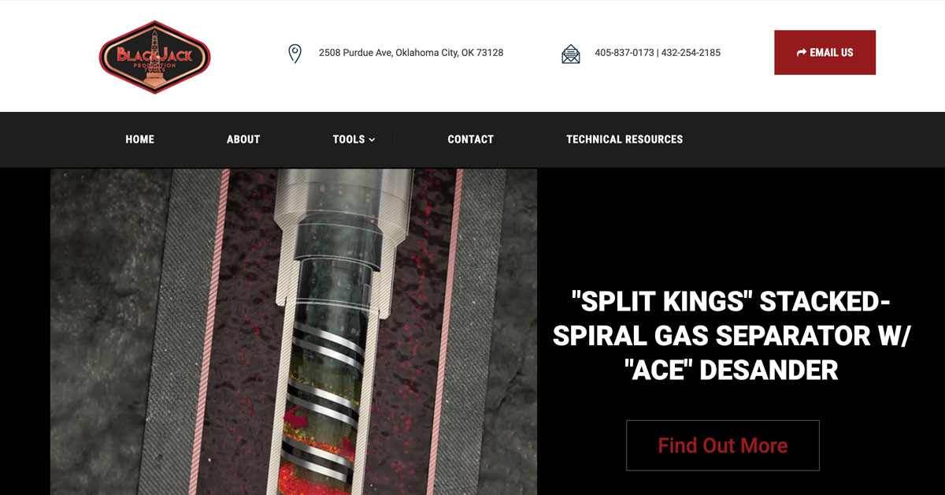Screen dimensions: 945x495
Task: Call the 405-837-0173 phone number
Action: click(x=624, y=53)
